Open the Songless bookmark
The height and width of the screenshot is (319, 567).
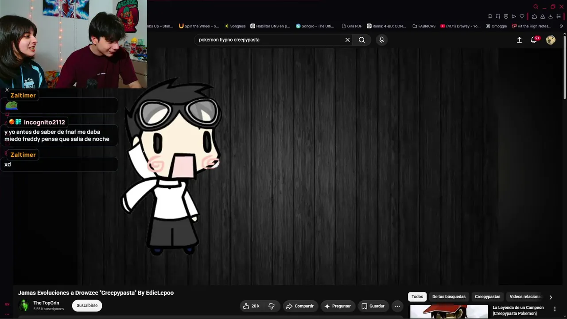click(x=235, y=26)
